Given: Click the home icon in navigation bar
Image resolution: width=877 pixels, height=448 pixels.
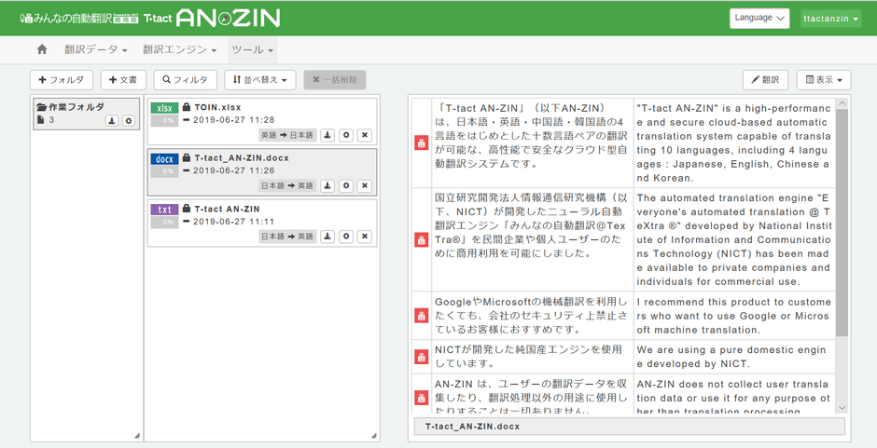Looking at the screenshot, I should pyautogui.click(x=42, y=49).
